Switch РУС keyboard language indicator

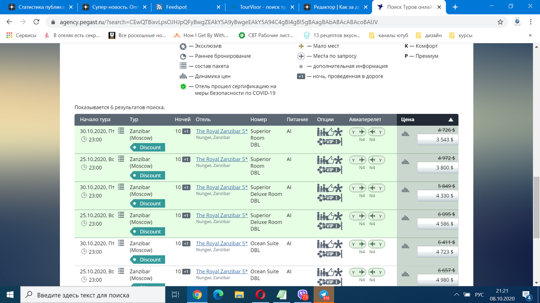[479, 294]
